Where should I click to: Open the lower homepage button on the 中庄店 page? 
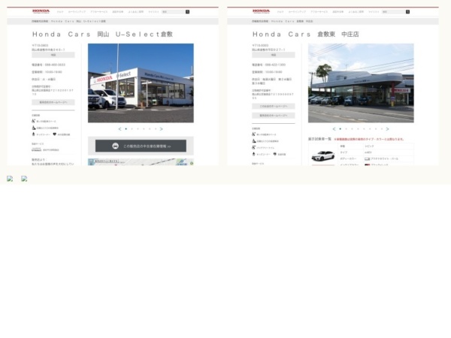click(x=274, y=116)
